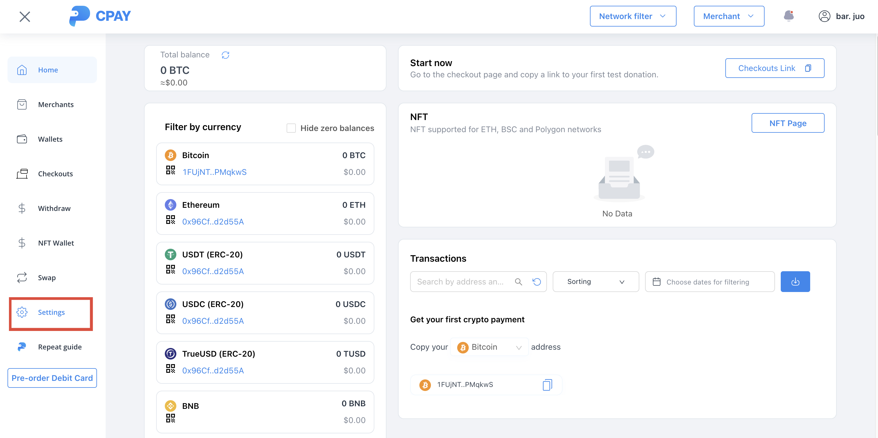Open Checkouts in the sidebar
The width and height of the screenshot is (878, 438).
52,174
